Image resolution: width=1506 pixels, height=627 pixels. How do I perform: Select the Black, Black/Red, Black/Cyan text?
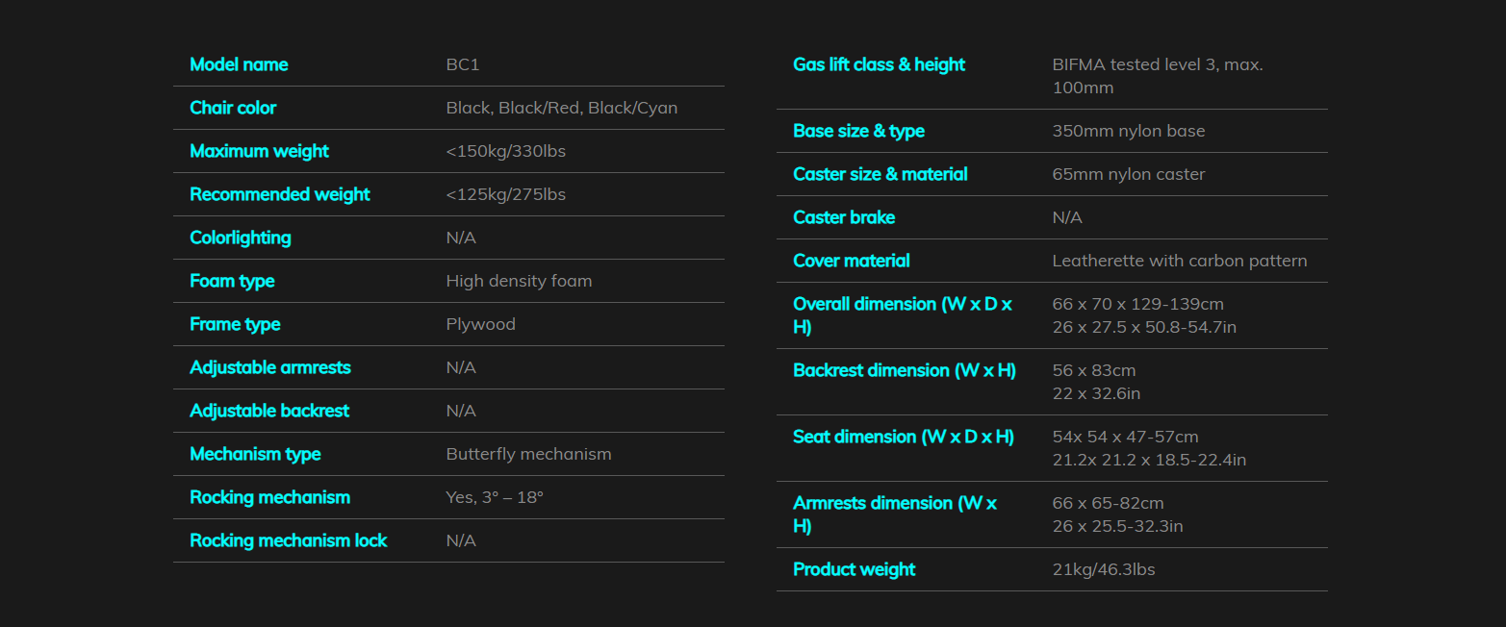(x=562, y=108)
